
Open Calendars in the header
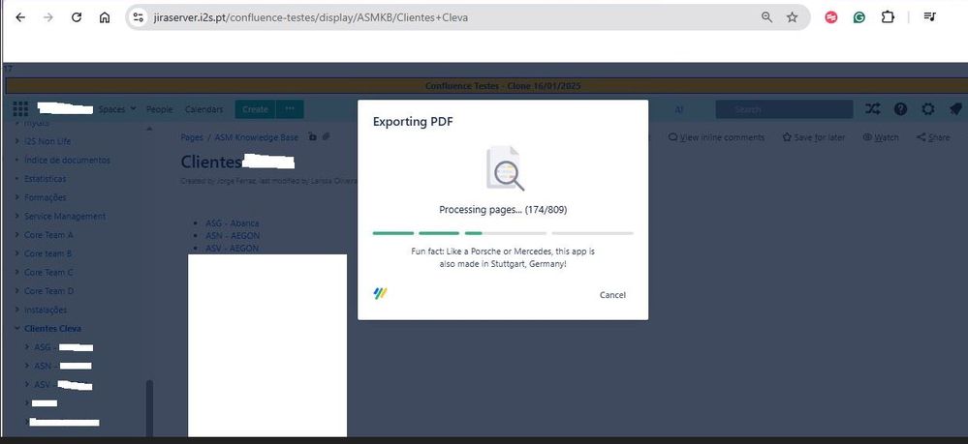point(203,109)
